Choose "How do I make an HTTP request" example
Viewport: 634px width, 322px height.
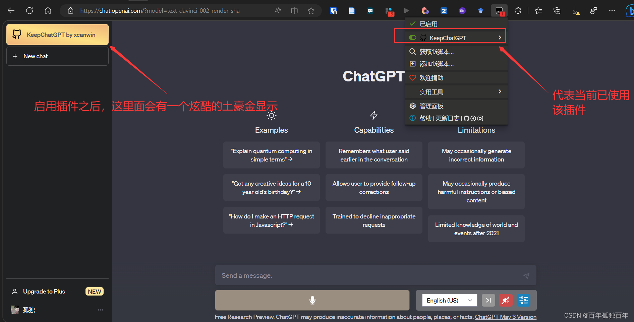pos(271,220)
